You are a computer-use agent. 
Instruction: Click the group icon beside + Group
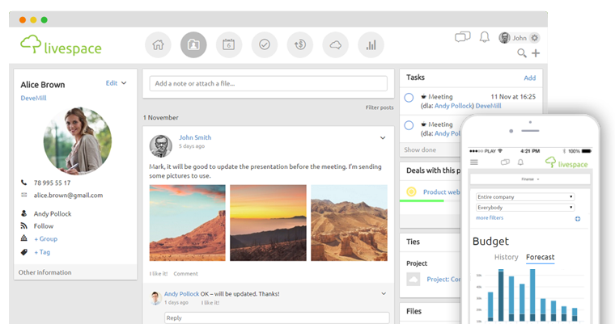(24, 238)
